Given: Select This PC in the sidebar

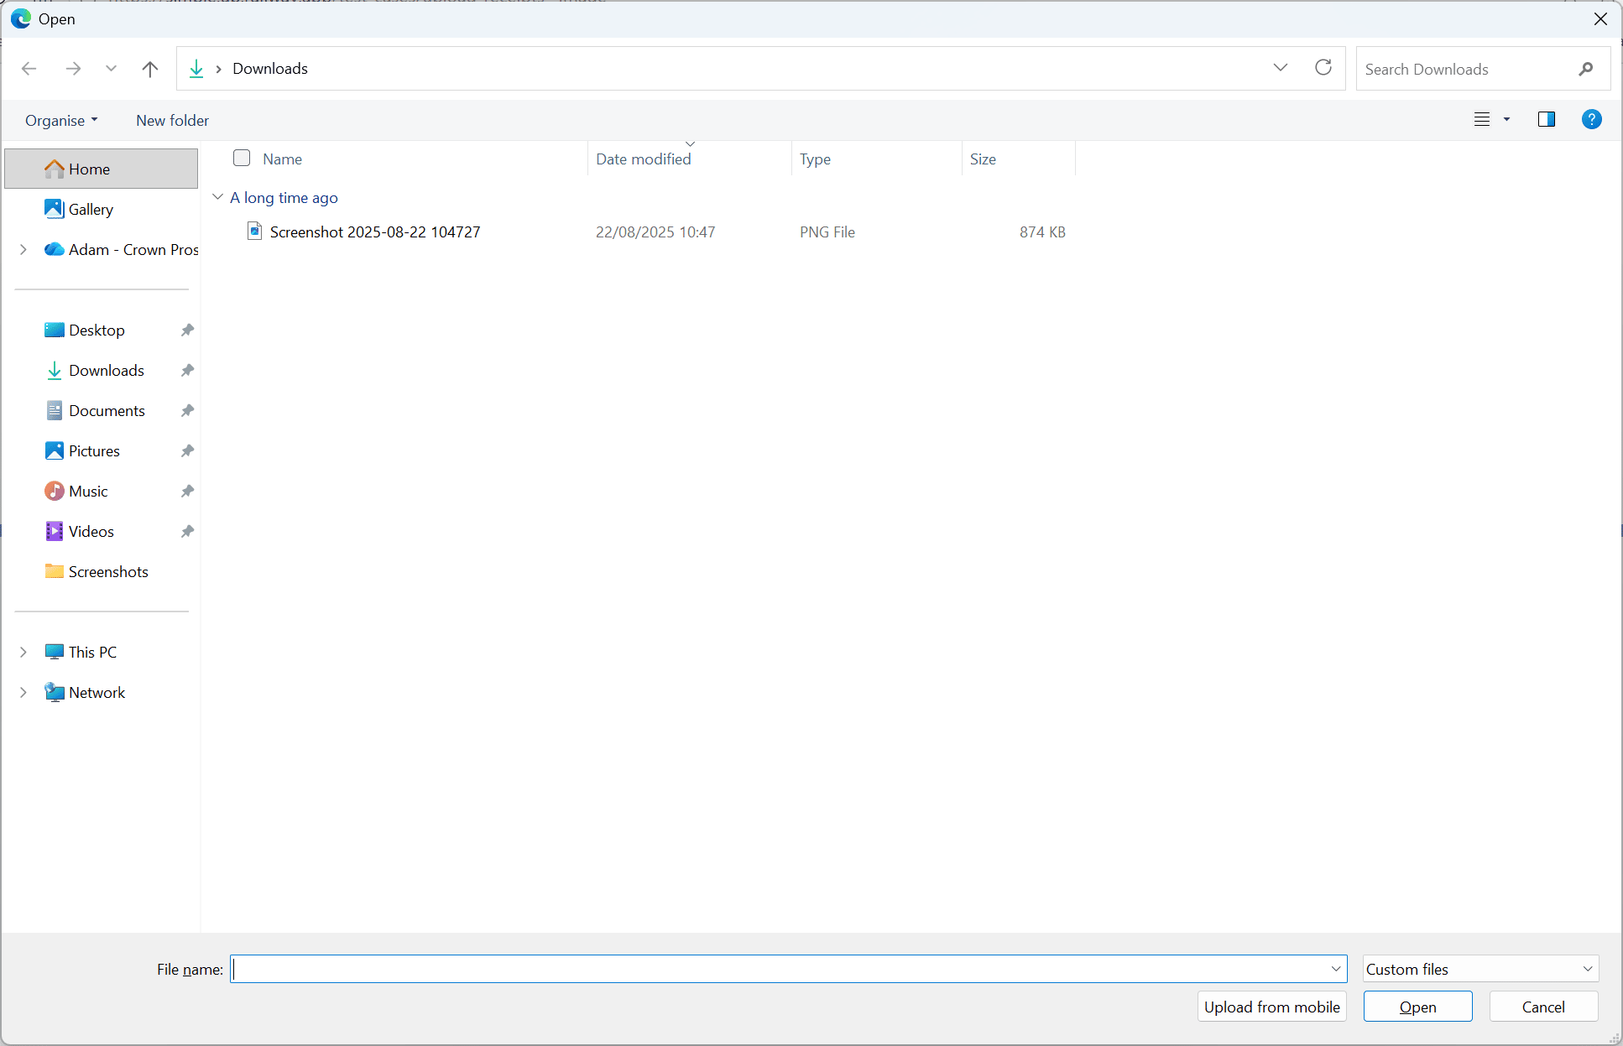Looking at the screenshot, I should 92,652.
